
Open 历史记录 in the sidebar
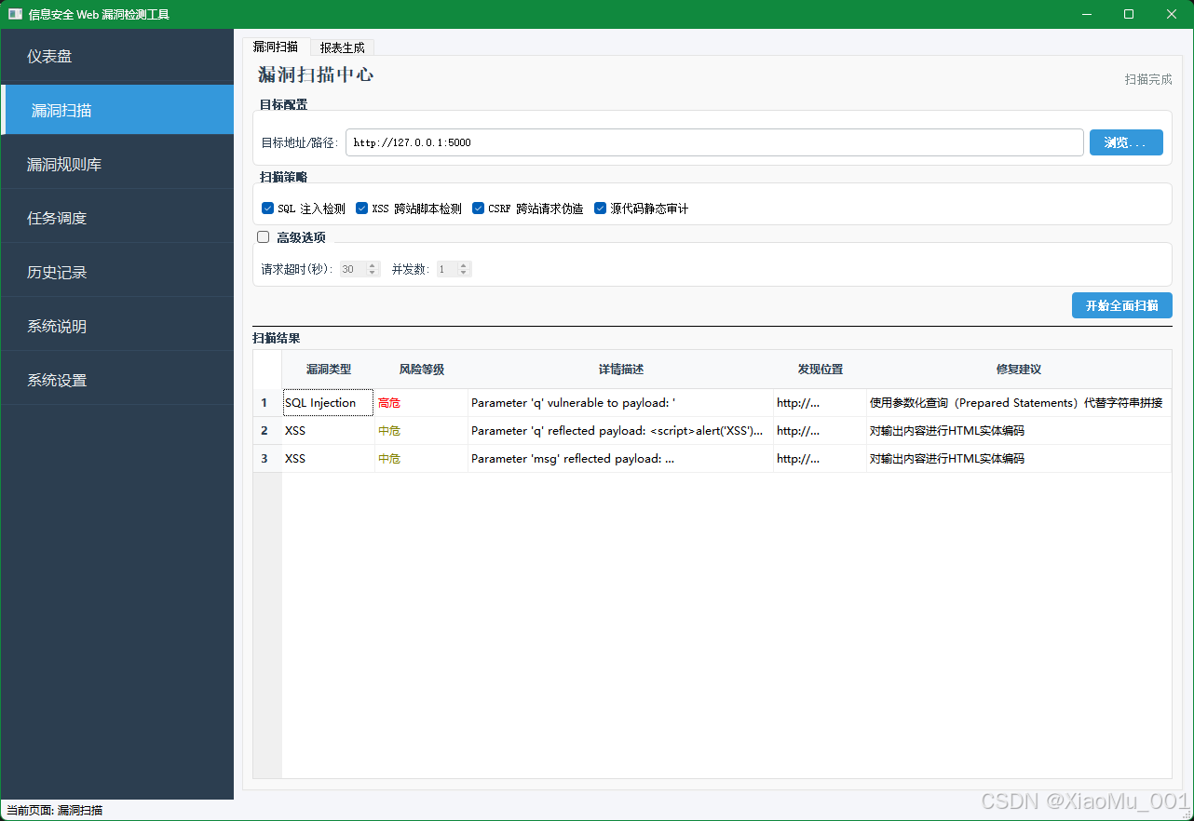(117, 273)
